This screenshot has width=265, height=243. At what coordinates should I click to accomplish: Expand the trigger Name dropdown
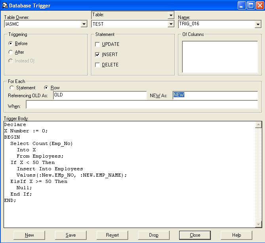pyautogui.click(x=258, y=24)
